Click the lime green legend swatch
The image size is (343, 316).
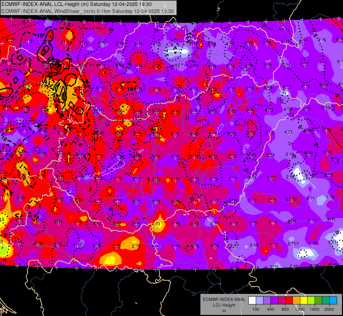(x=311, y=301)
